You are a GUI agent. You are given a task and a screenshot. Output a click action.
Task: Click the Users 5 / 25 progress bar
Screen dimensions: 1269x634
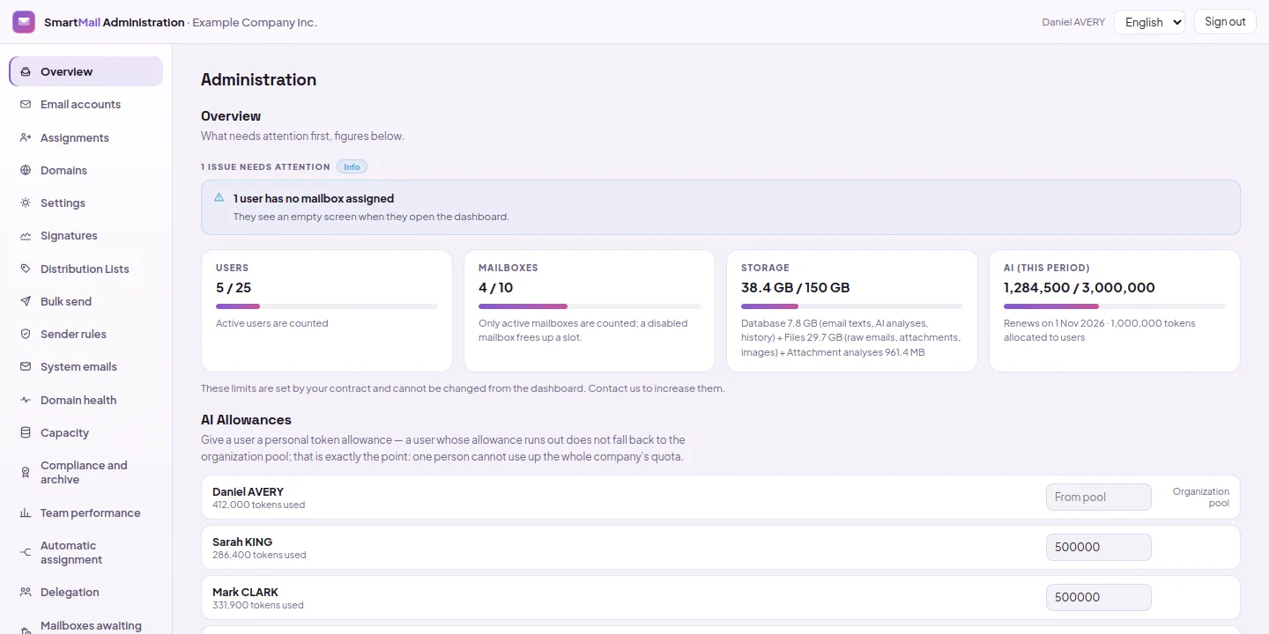327,306
